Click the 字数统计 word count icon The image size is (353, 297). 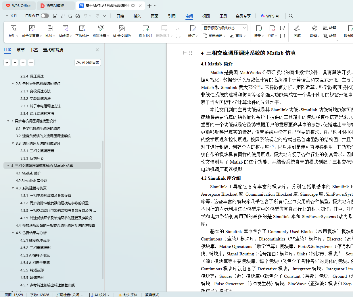[82, 28]
